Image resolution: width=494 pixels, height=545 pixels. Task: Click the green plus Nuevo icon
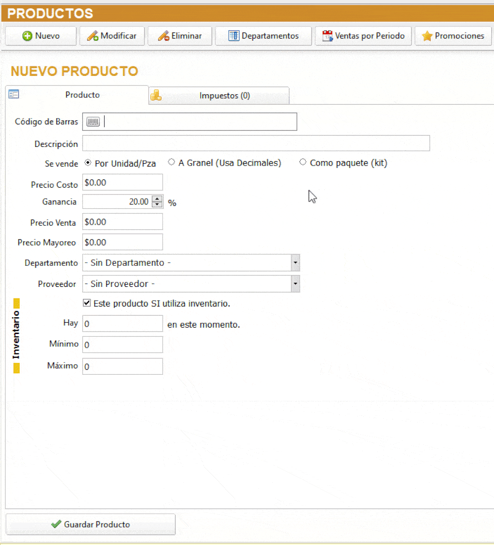point(27,36)
